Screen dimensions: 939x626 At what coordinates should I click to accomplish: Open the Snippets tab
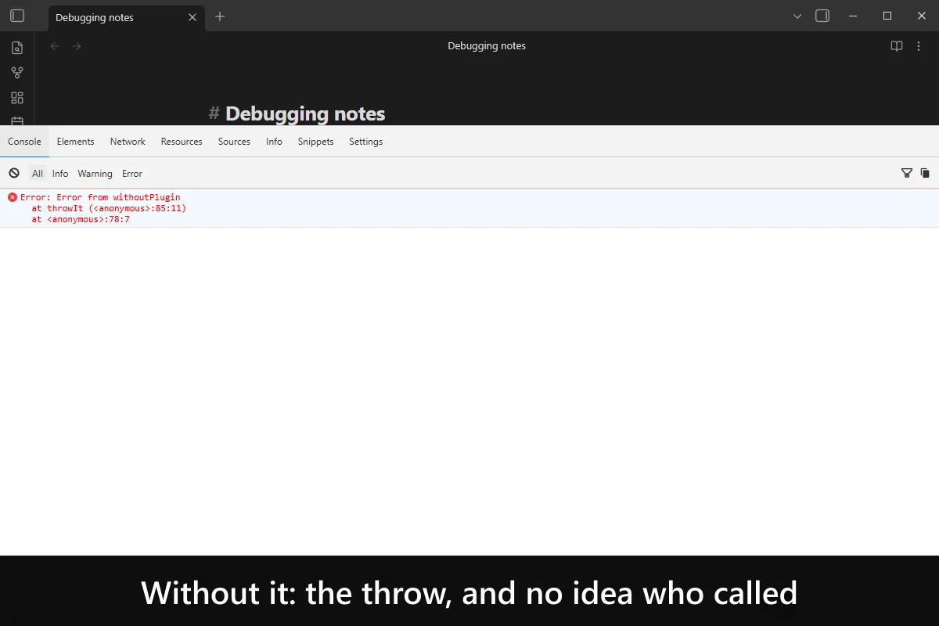pos(315,142)
